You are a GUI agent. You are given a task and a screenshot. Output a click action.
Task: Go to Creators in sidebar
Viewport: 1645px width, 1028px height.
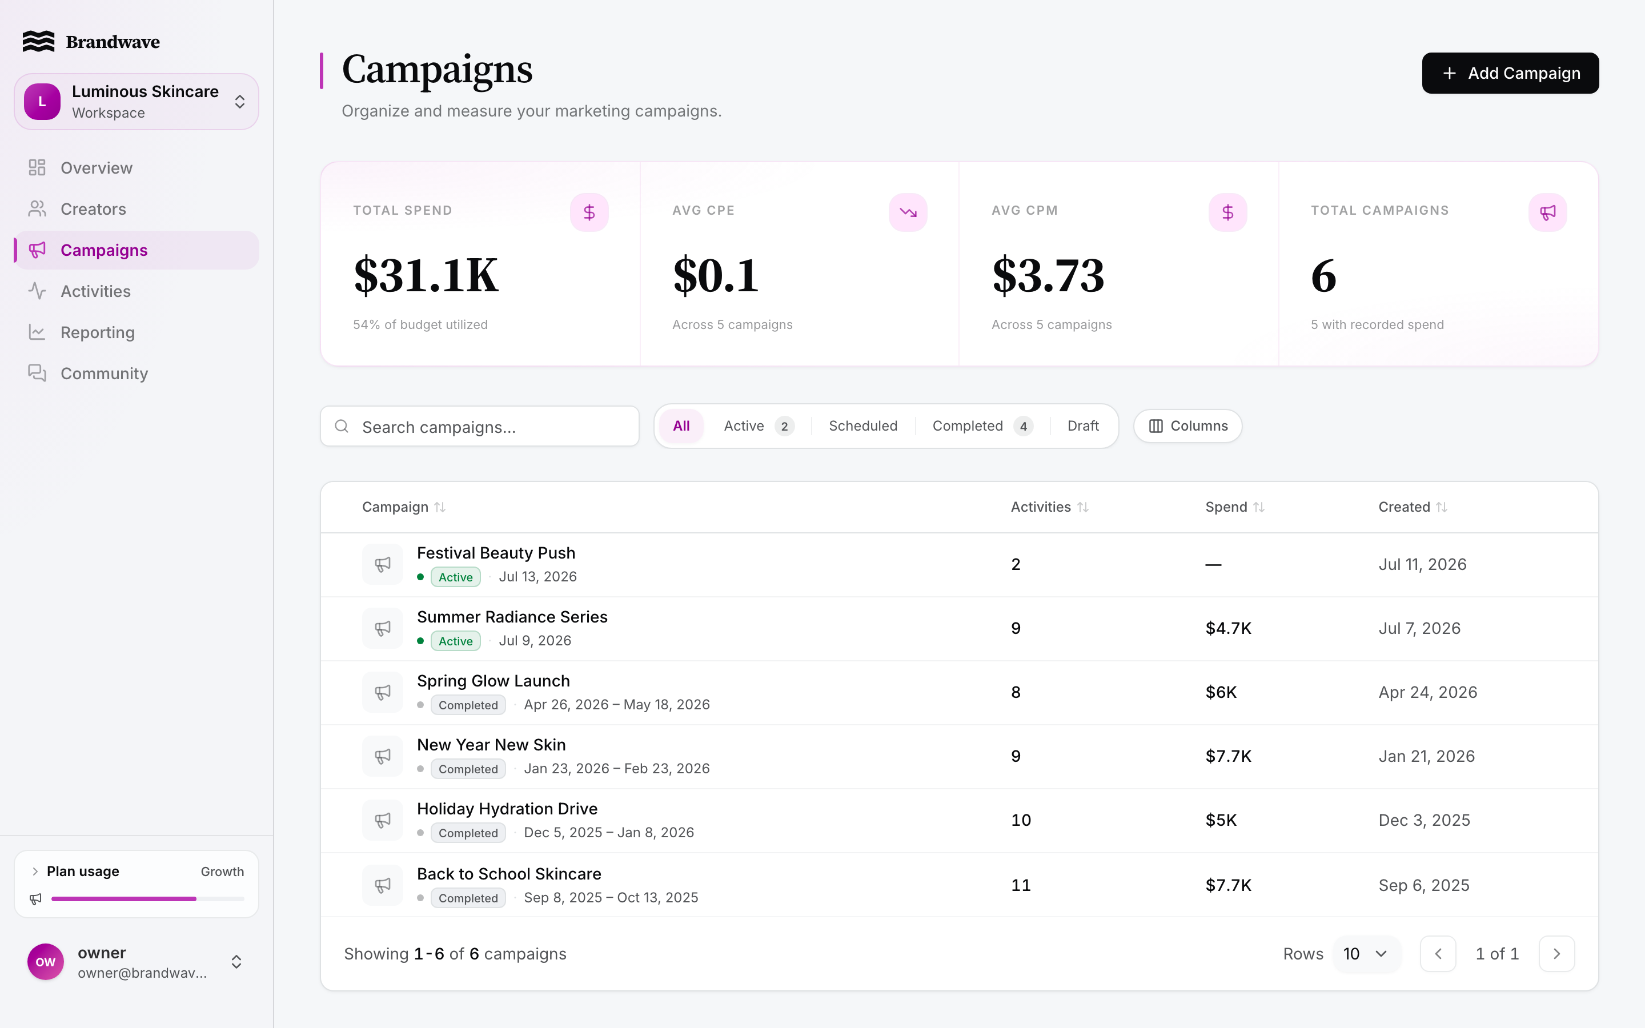coord(136,208)
